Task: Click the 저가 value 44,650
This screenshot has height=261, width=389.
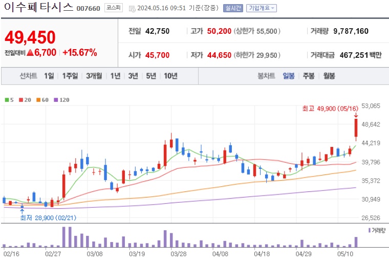Action: click(219, 55)
